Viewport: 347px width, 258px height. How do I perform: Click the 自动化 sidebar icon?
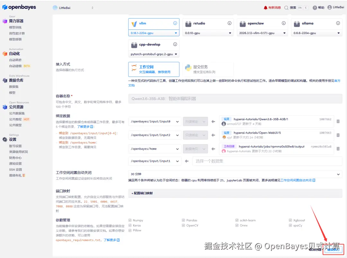(x=5, y=54)
